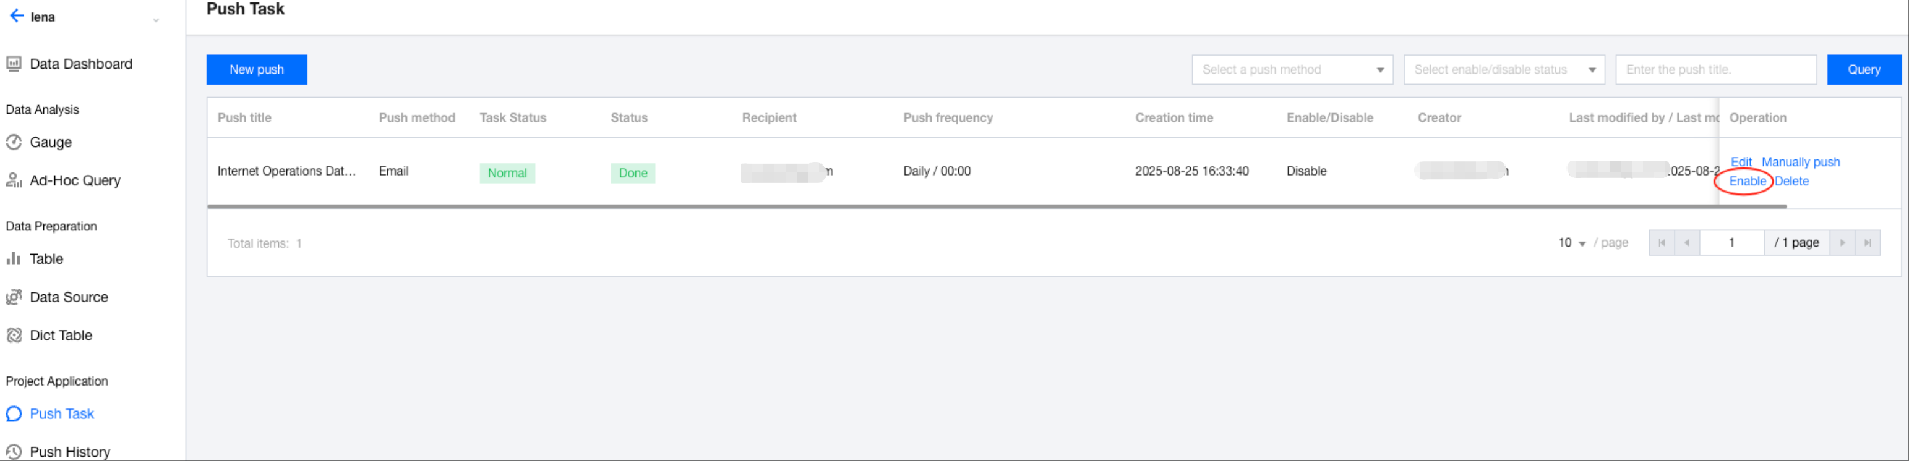Click the New push button
The height and width of the screenshot is (461, 1909).
(x=257, y=70)
